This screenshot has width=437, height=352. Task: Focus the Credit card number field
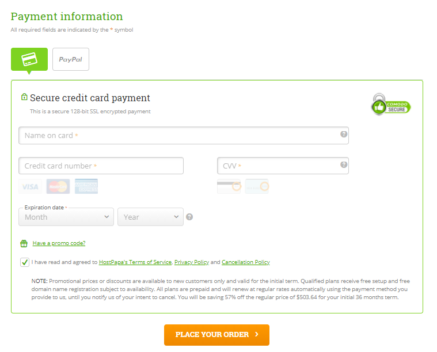(101, 166)
